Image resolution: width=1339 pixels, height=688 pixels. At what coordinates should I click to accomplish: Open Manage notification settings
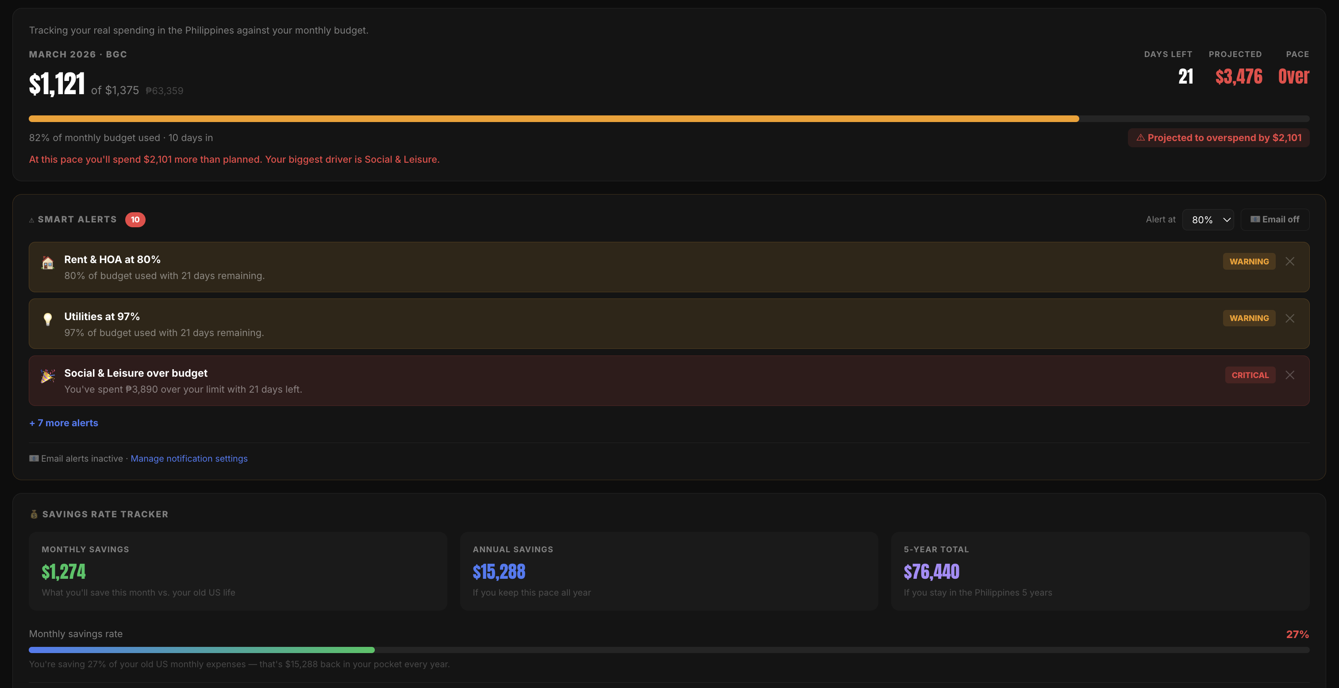189,458
